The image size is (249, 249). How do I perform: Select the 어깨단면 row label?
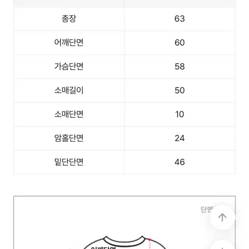pyautogui.click(x=69, y=43)
